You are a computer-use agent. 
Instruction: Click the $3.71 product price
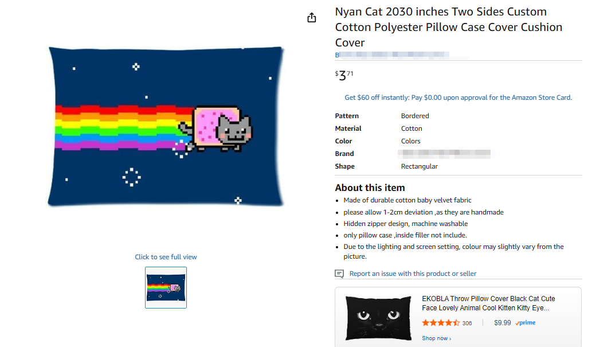click(344, 75)
